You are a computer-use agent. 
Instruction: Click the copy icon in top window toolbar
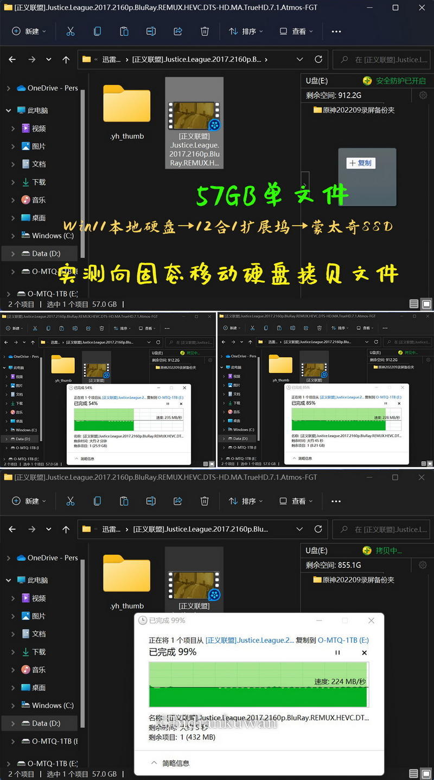97,31
